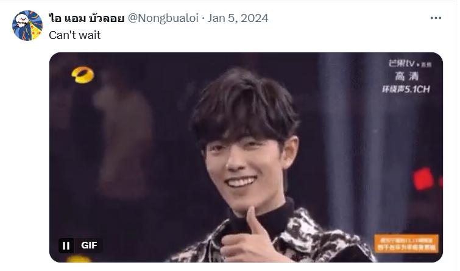
Task: Pause the playing GIF
Action: click(x=66, y=245)
